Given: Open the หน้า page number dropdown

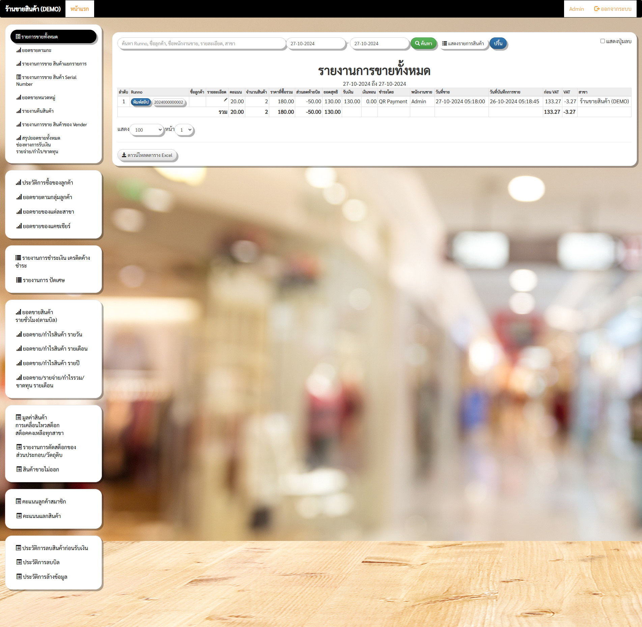Looking at the screenshot, I should (x=185, y=130).
